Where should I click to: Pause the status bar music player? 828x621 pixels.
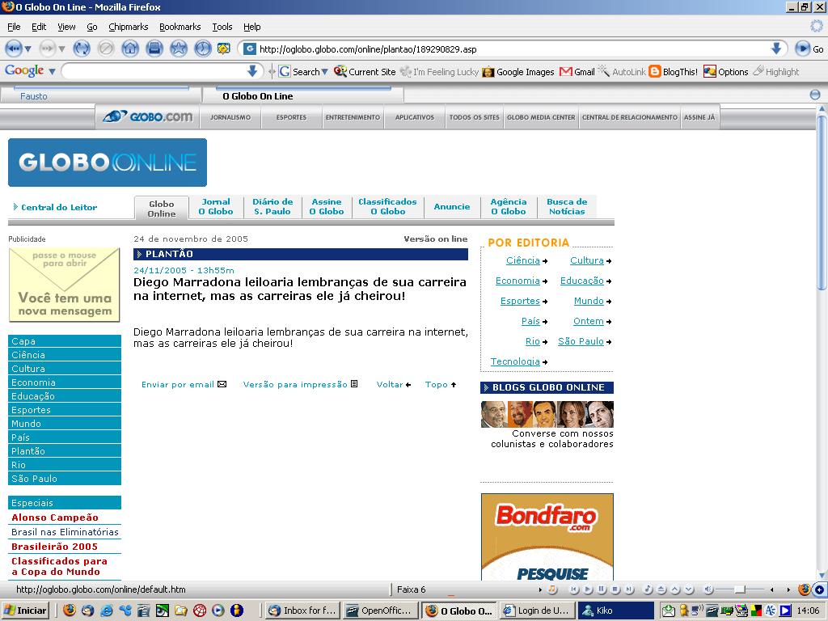coord(602,589)
